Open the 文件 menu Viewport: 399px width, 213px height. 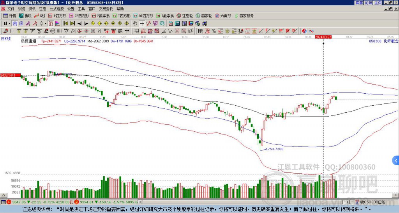[x=11, y=9]
